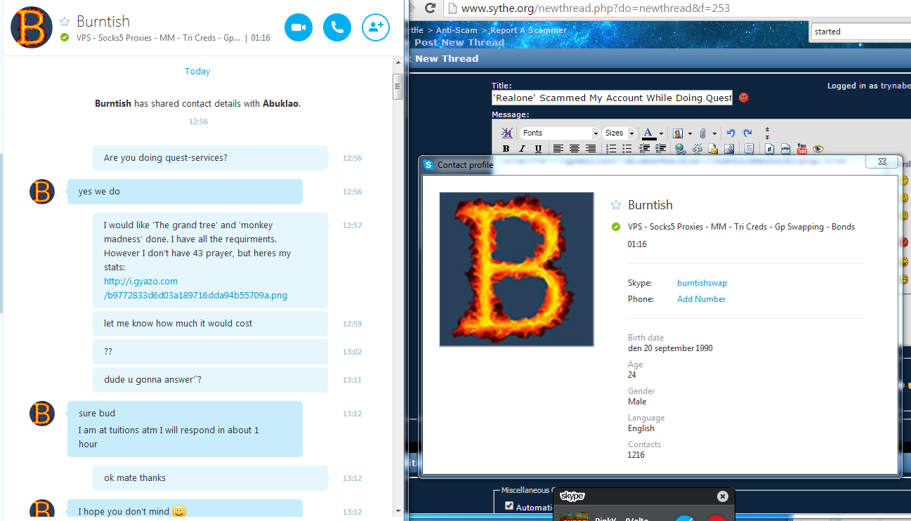Redo the edit in the editor
This screenshot has width=911, height=521.
(x=747, y=133)
